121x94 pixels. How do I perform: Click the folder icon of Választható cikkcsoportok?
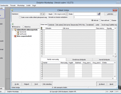tap(15, 30)
